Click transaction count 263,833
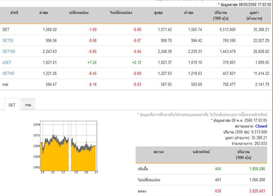 tap(261, 144)
